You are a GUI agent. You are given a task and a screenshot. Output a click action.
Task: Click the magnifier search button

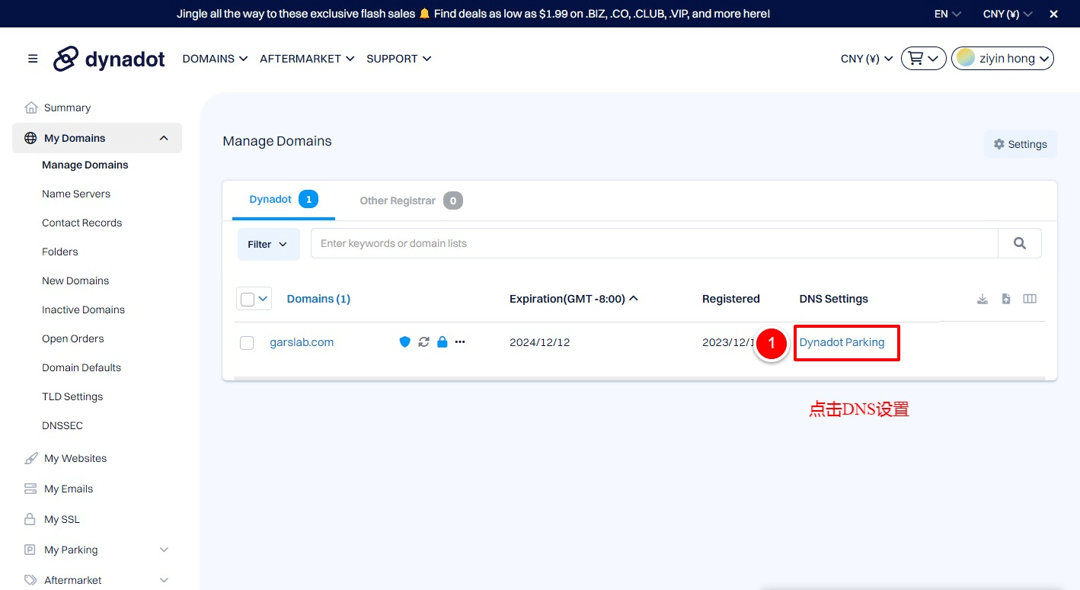coord(1019,244)
